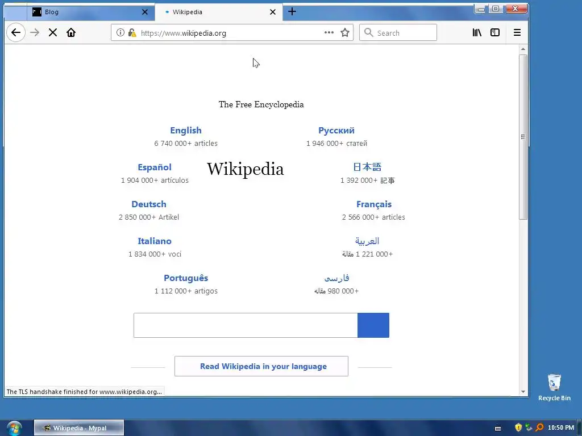Click the lock warning security icon
This screenshot has width=582, height=436.
point(132,32)
